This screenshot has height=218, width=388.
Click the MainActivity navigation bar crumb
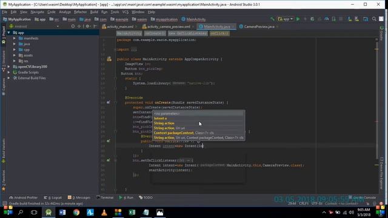coord(193,19)
